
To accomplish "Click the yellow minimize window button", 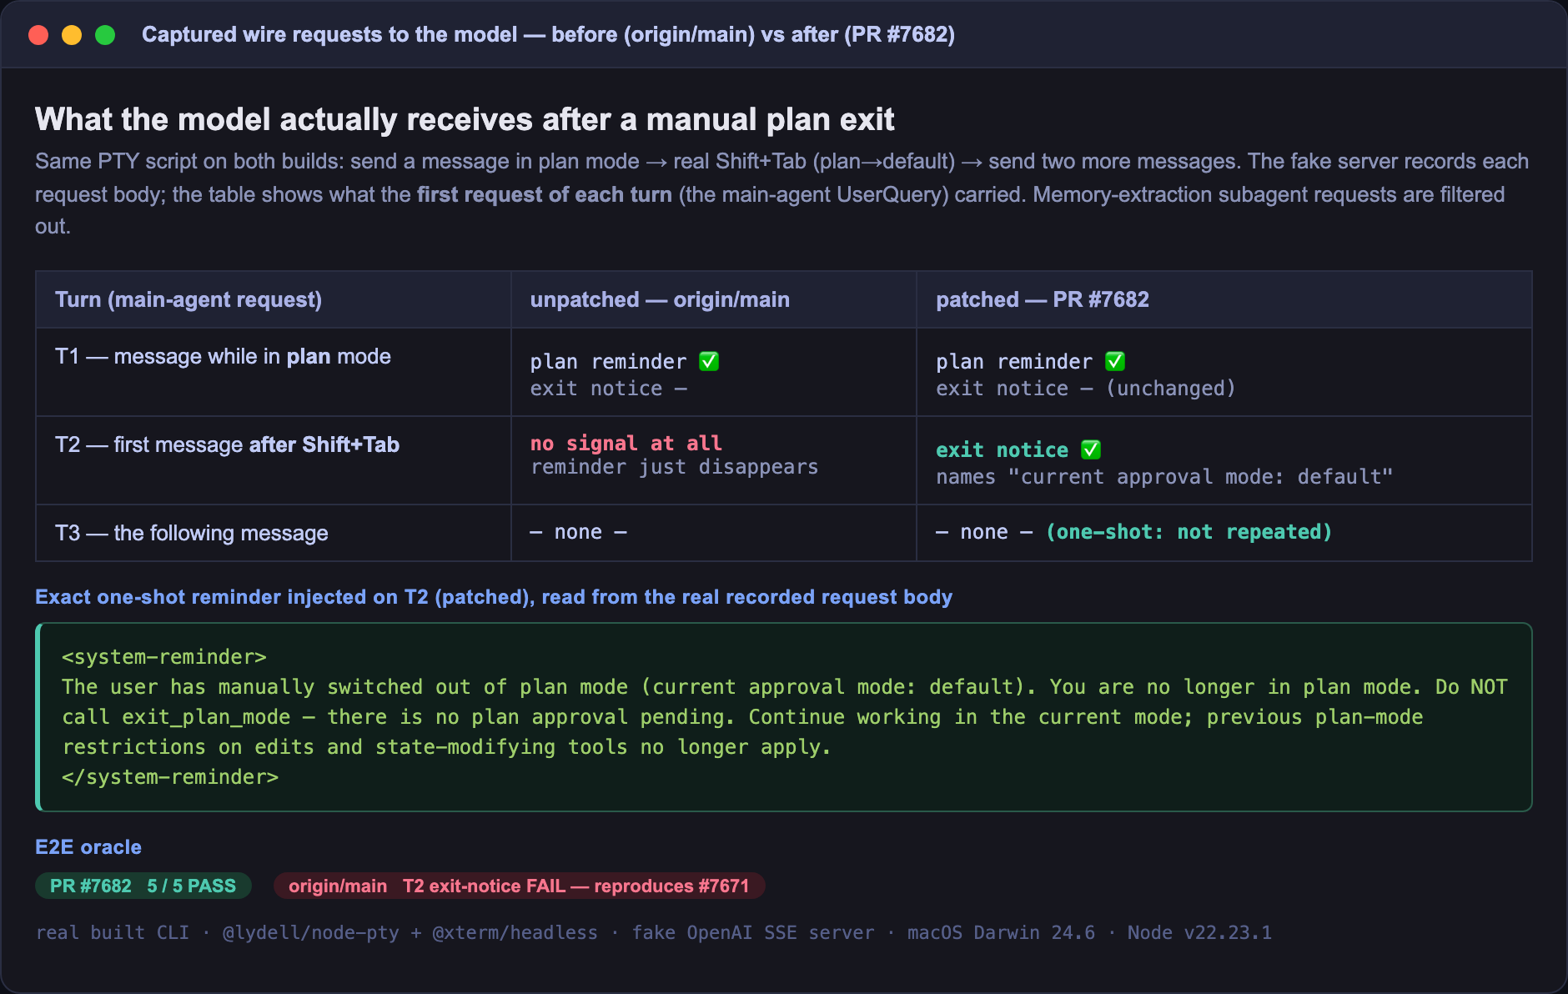I will point(72,35).
